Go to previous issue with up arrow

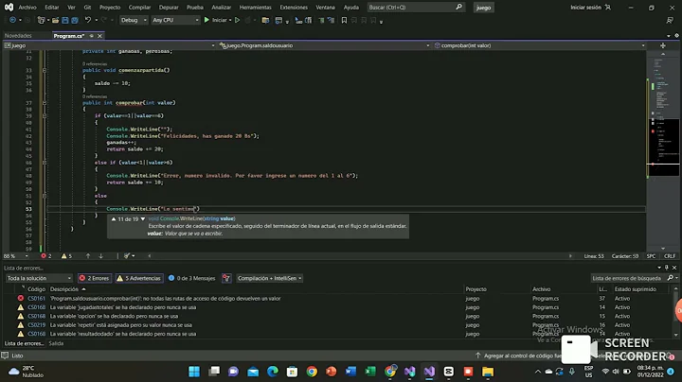coord(88,256)
